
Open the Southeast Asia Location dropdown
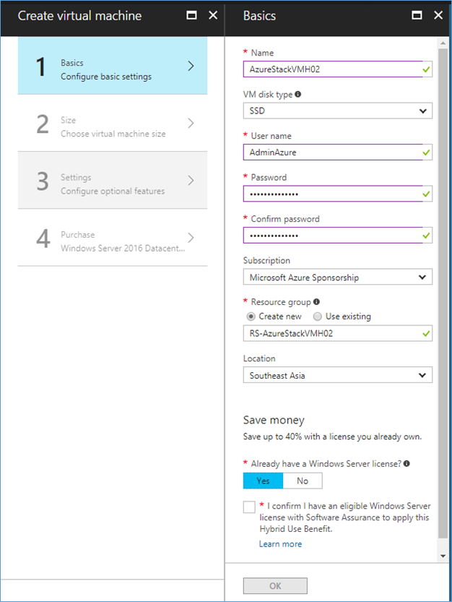coord(338,375)
